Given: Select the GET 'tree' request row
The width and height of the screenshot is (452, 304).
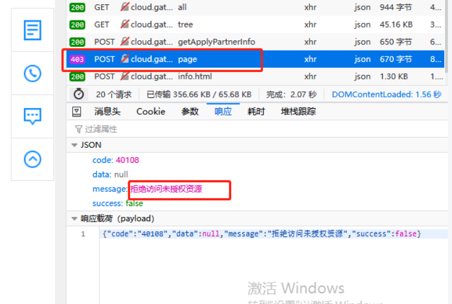Looking at the screenshot, I should click(255, 25).
